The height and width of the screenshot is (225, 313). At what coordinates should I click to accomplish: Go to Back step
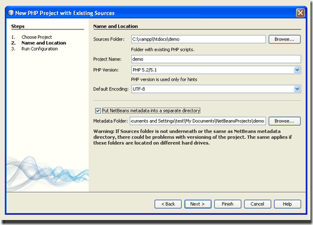(x=168, y=204)
